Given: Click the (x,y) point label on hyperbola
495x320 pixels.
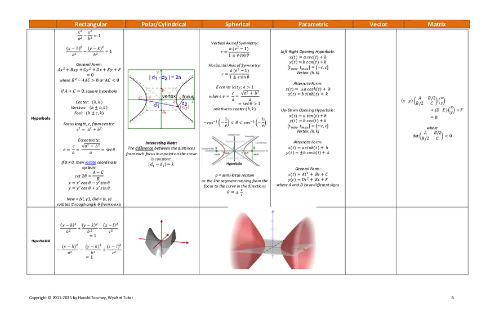Looking at the screenshot, I should click(x=185, y=107).
